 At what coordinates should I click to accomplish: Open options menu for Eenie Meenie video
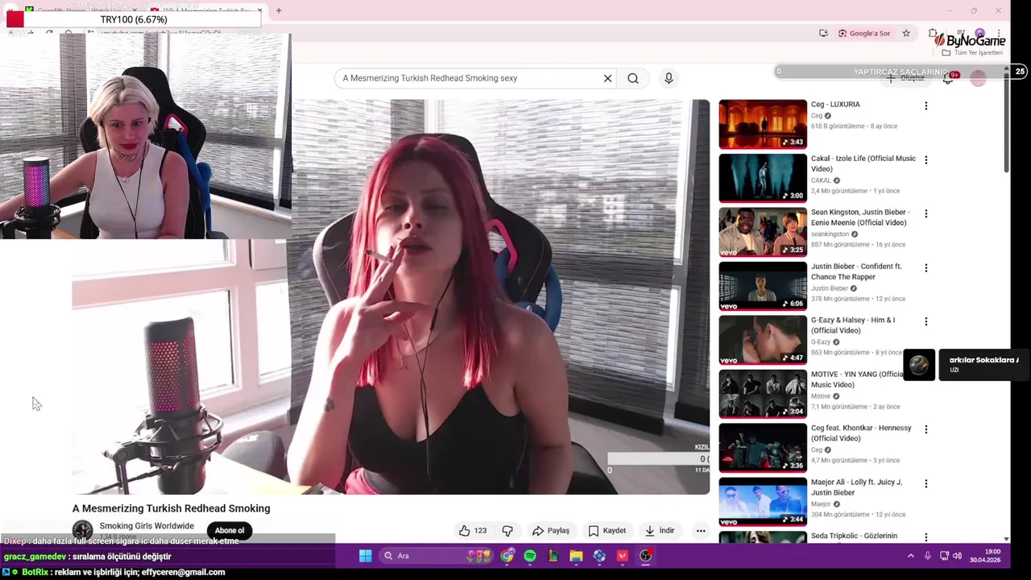(925, 213)
